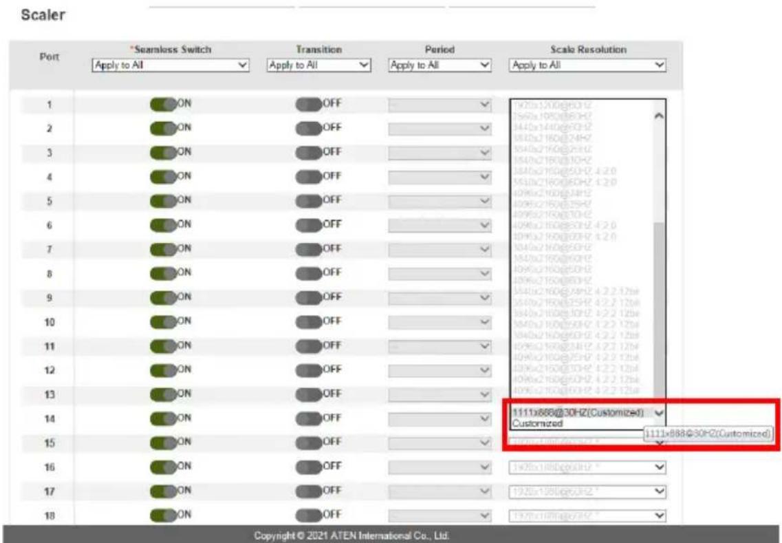Choose 1111x888@30HZ(Customized) in resolution list
Image resolution: width=782 pixels, height=543 pixels.
click(578, 413)
